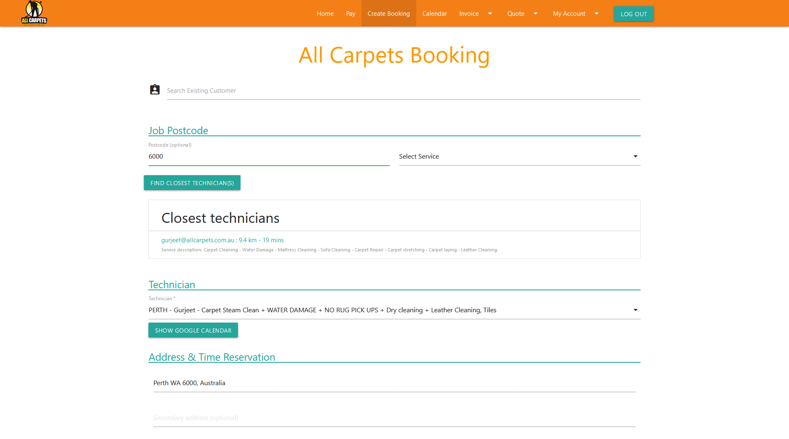The image size is (789, 439).
Task: Click the Technician section heading
Action: [172, 285]
